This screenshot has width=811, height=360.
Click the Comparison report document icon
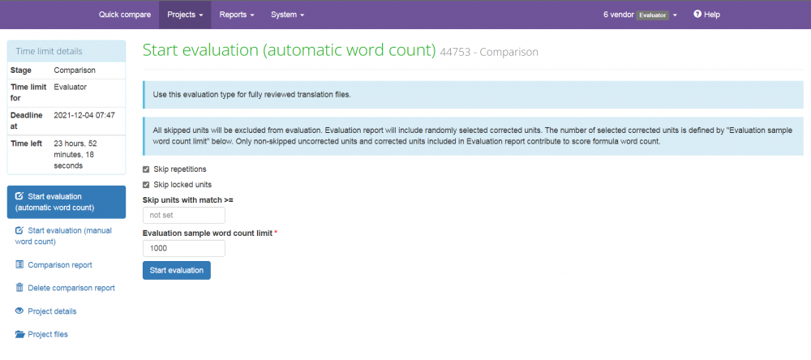[19, 264]
